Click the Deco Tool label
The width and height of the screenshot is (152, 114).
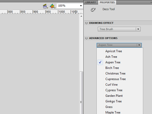109,9
